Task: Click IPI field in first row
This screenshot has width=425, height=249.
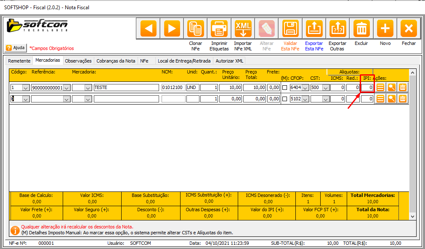Action: [x=367, y=87]
